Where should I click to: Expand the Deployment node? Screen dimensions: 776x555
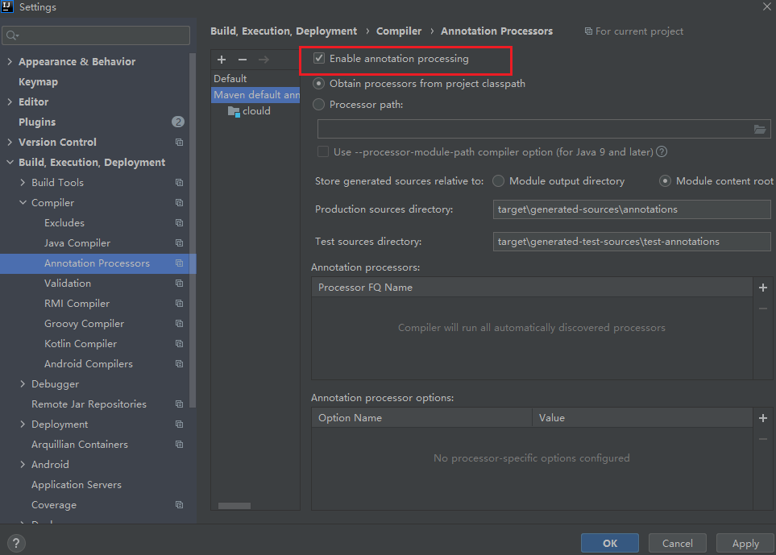23,425
